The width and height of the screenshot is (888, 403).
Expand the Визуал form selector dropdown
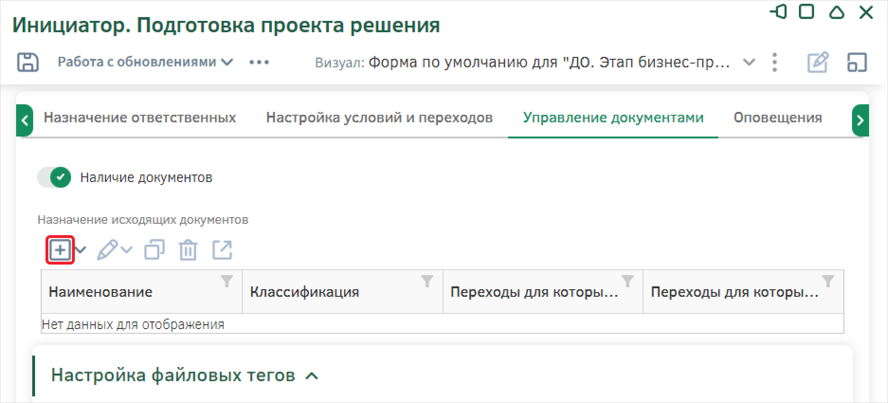(x=749, y=62)
